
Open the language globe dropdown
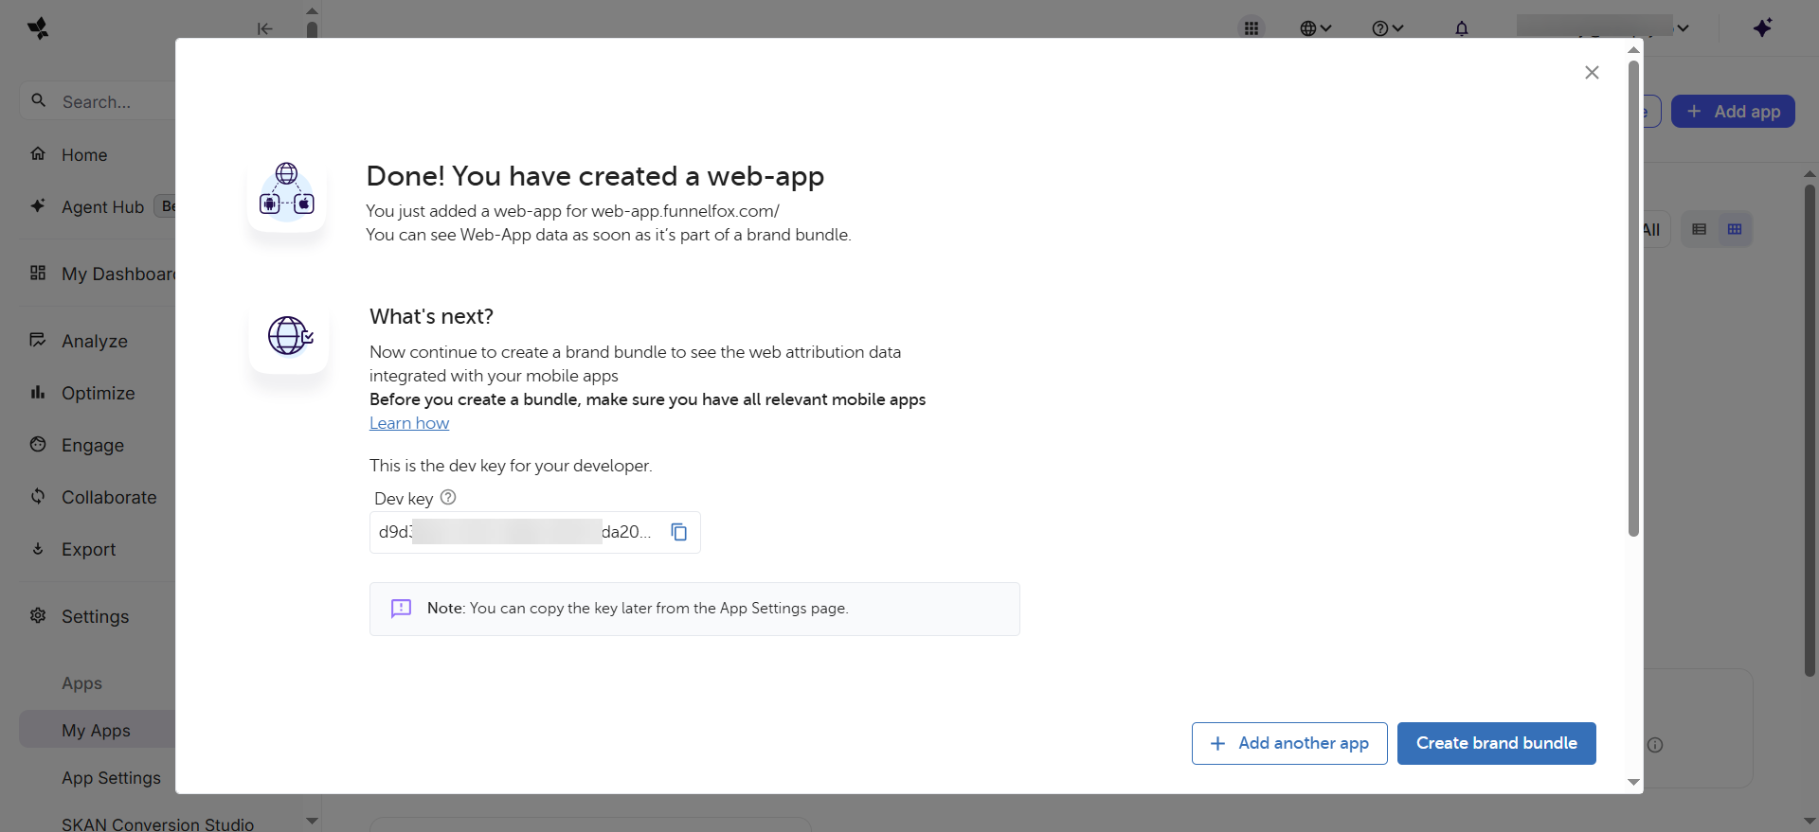(1315, 28)
